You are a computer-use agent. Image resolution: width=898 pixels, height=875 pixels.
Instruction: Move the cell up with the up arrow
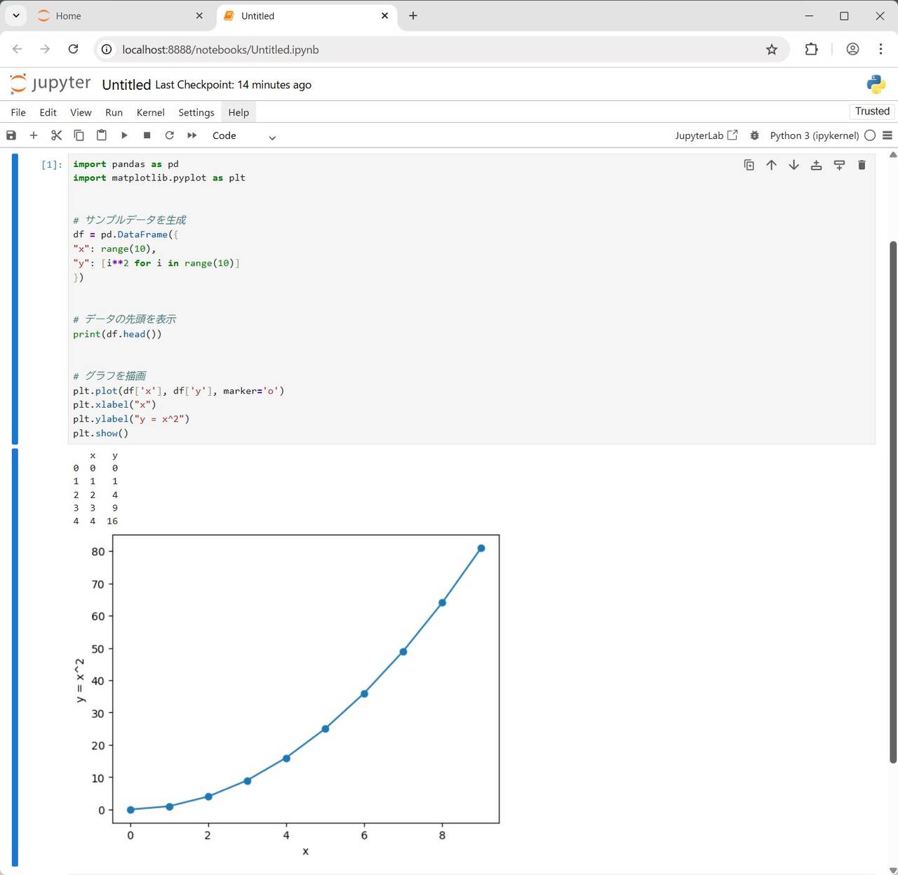tap(772, 165)
